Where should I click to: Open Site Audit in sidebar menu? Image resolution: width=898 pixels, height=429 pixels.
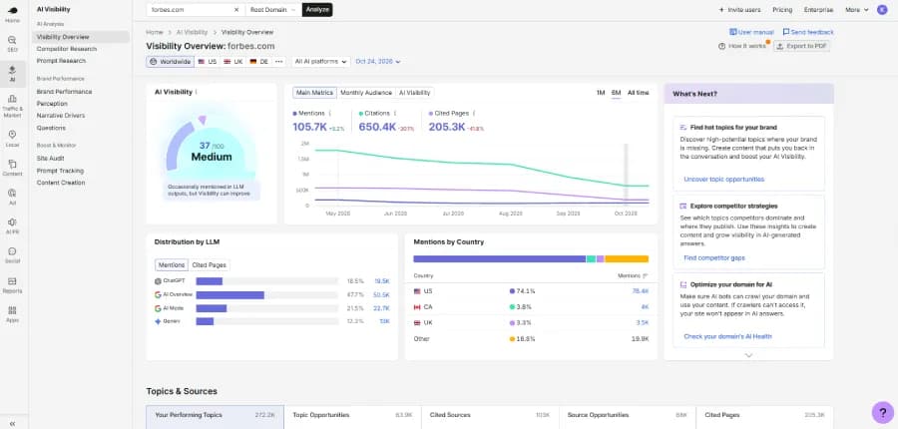point(51,158)
